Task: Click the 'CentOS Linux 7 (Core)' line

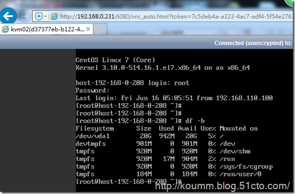Action: (x=116, y=60)
